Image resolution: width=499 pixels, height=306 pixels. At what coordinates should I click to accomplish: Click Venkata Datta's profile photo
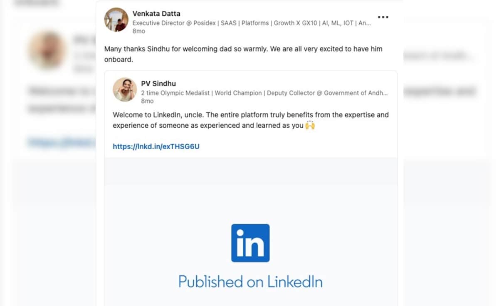(x=116, y=19)
